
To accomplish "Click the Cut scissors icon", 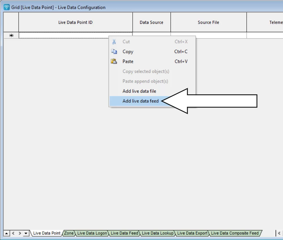I will (114, 42).
